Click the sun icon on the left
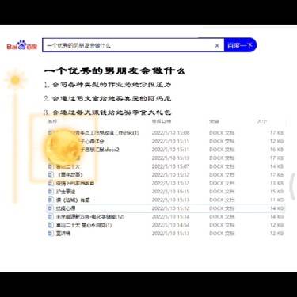The height and width of the screenshot is (297, 297). point(15,80)
